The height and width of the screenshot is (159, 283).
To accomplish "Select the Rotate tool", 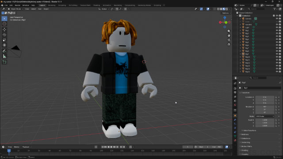I will coord(4,34).
